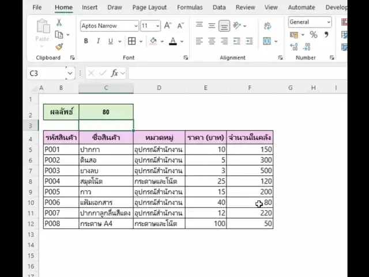Viewport: 369px width, 277px height.
Task: Apply Percent Style number format
Action: click(x=313, y=35)
